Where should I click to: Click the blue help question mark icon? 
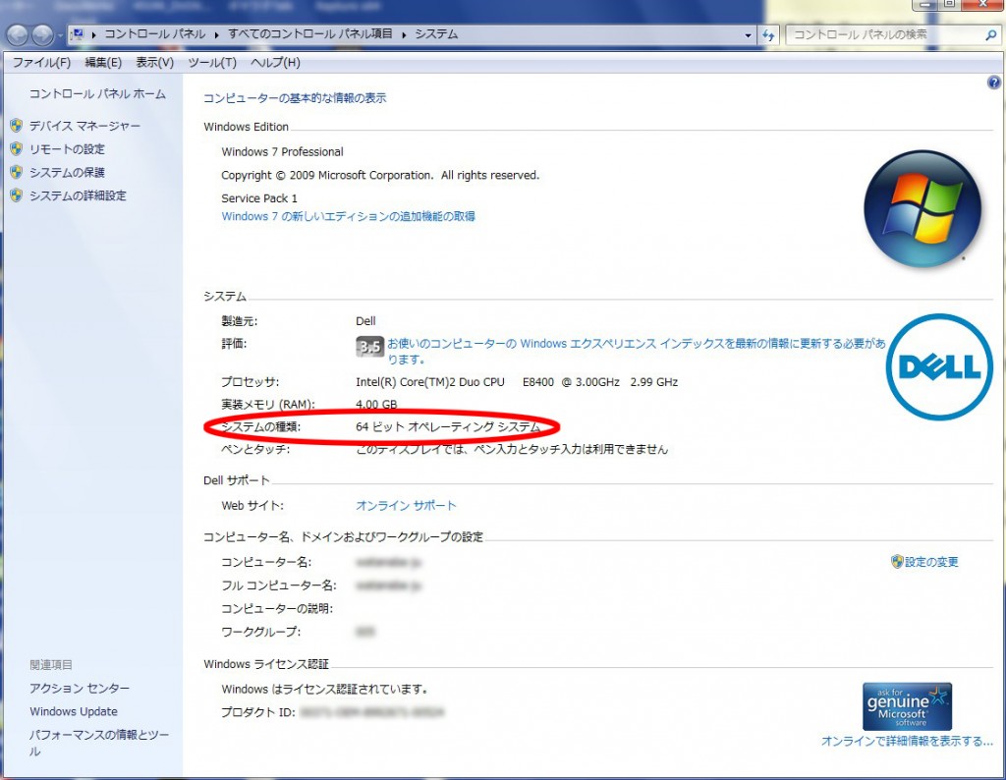click(x=994, y=83)
